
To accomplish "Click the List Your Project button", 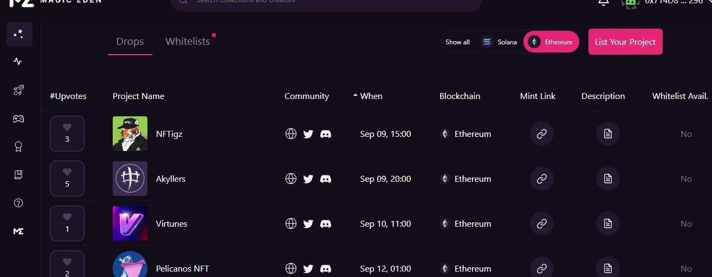I will [x=625, y=42].
